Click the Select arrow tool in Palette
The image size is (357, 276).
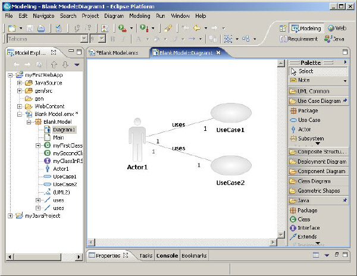click(305, 71)
